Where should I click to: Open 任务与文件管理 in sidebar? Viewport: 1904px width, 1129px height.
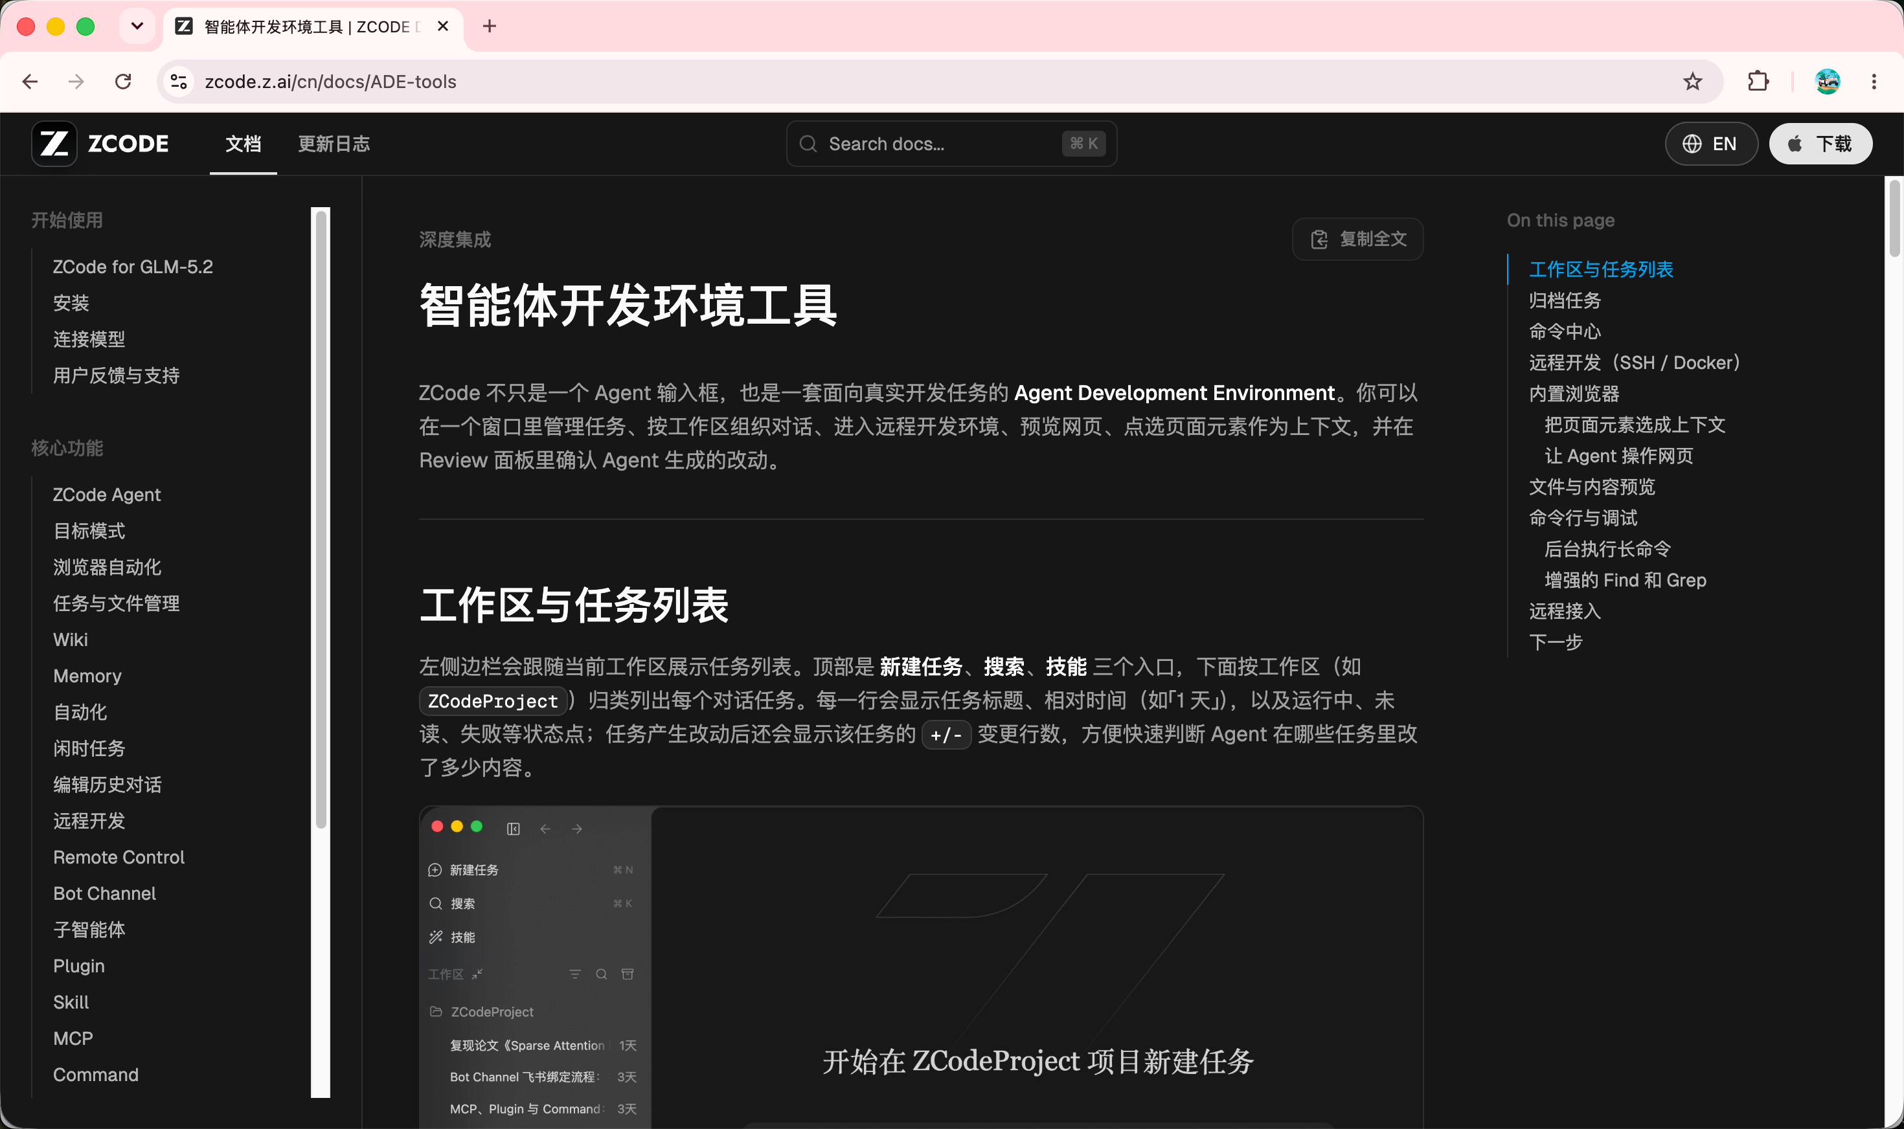coord(117,604)
